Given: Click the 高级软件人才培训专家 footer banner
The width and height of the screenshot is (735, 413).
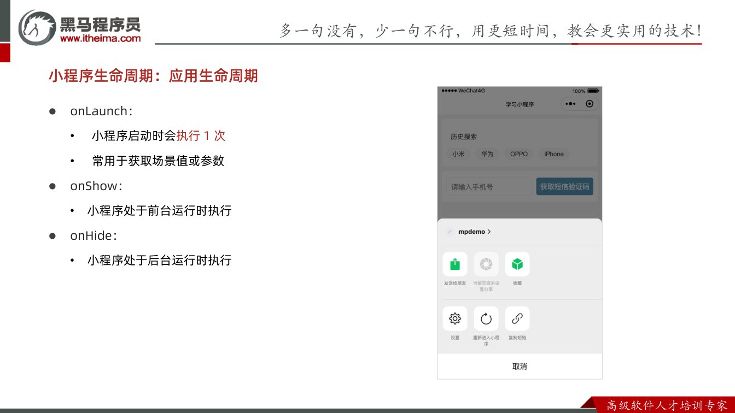Looking at the screenshot, I should coord(667,405).
